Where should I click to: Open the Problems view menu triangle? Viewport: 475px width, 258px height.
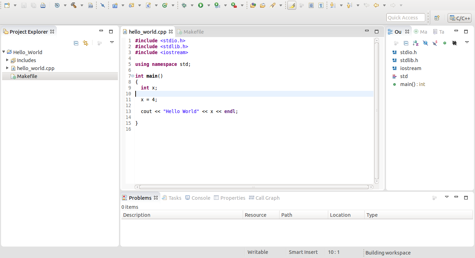(x=447, y=197)
